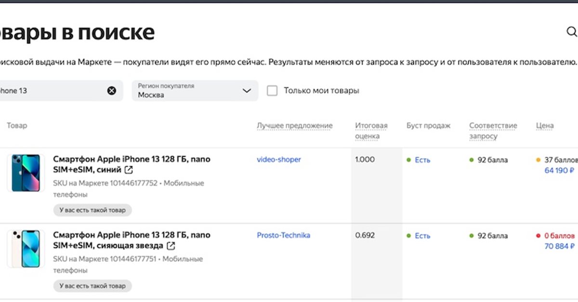Click the 'Цена' column header
The width and height of the screenshot is (578, 302).
[x=544, y=126]
